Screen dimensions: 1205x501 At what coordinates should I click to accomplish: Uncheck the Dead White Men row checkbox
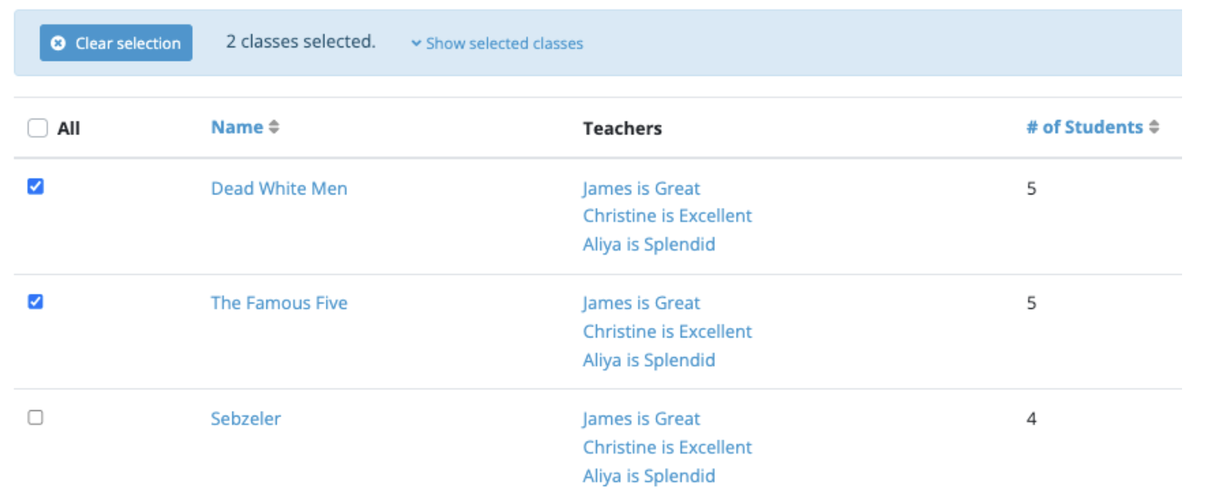point(36,186)
